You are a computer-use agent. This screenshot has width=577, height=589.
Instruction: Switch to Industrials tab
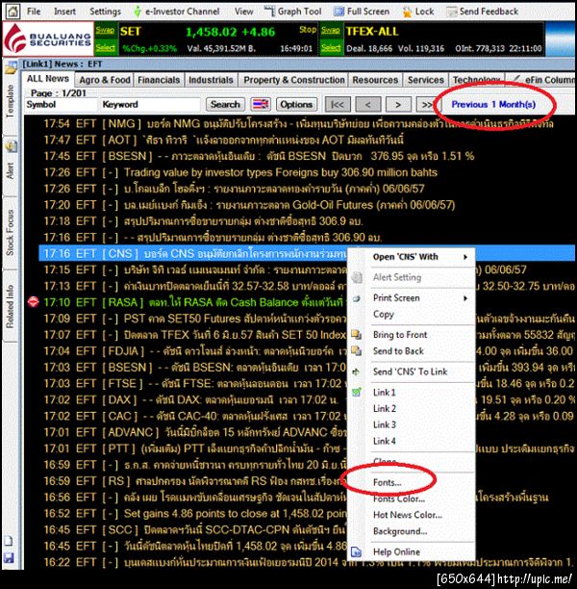click(x=211, y=80)
